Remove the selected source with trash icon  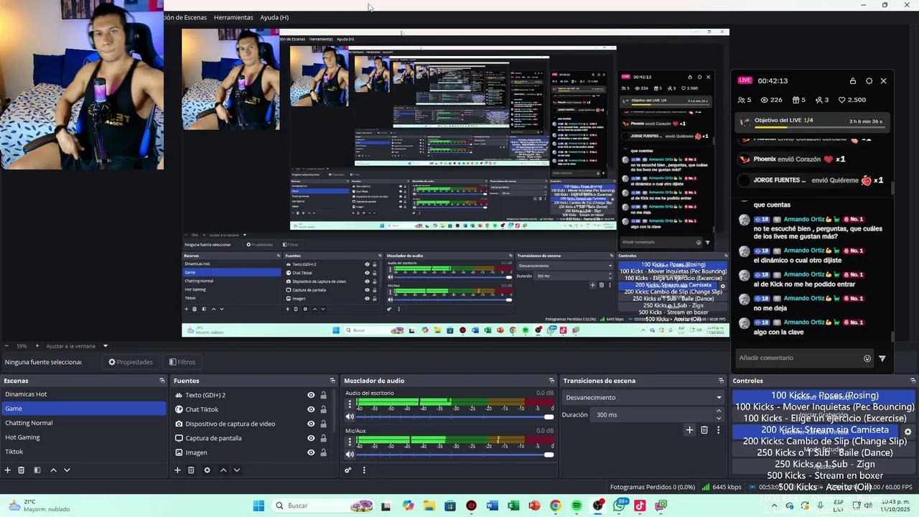click(191, 470)
